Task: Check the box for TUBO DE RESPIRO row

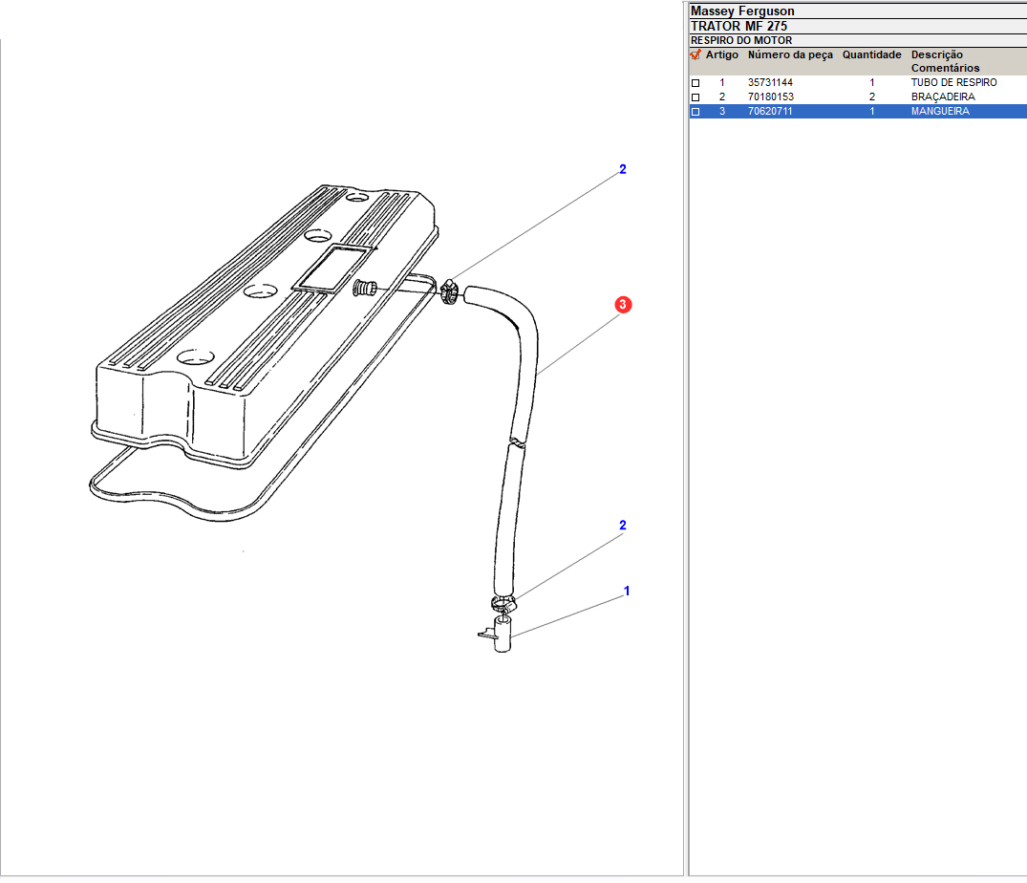Action: (695, 83)
